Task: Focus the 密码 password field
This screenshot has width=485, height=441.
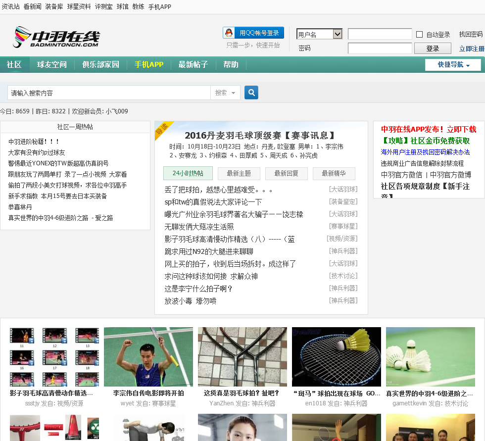Action: click(380, 48)
